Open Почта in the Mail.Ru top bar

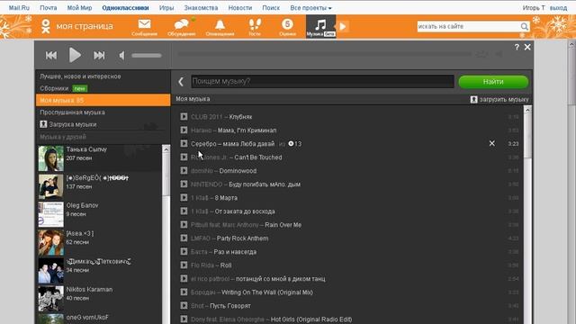48,8
